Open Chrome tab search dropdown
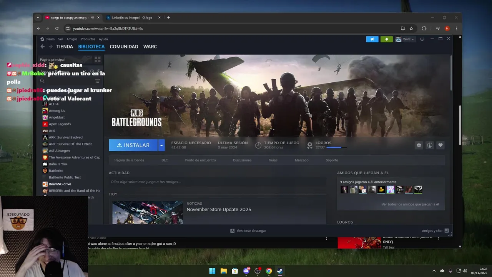 coord(38,18)
